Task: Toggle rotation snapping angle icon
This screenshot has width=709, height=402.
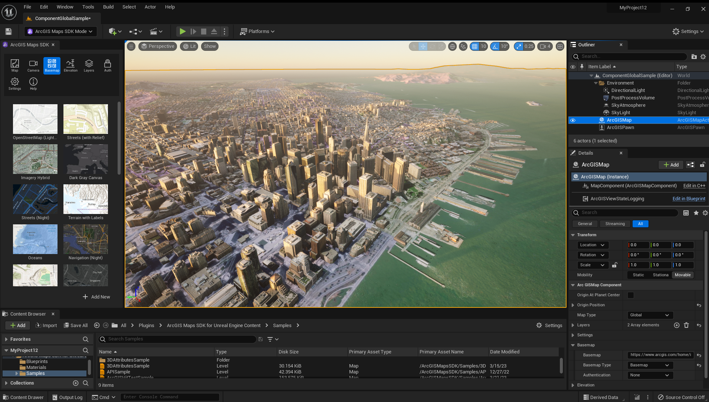Action: [495, 46]
